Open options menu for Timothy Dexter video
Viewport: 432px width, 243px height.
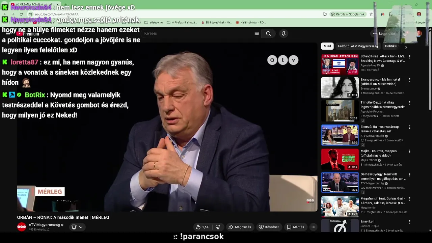click(410, 103)
